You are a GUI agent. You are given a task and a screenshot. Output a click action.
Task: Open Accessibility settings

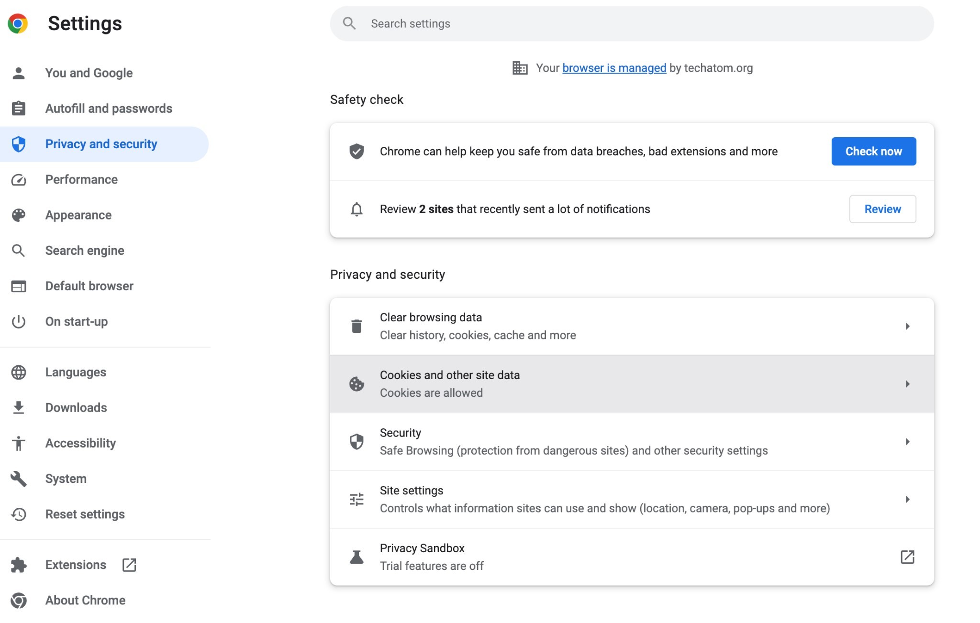tap(104, 443)
